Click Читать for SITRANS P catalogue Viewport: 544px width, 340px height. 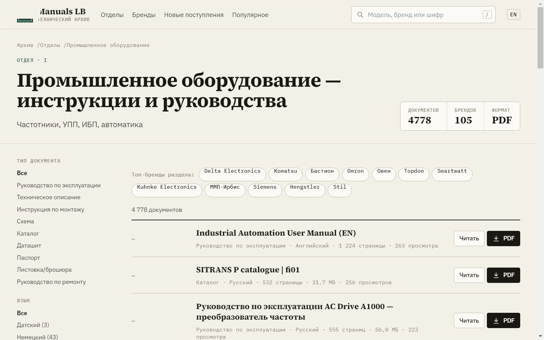469,275
